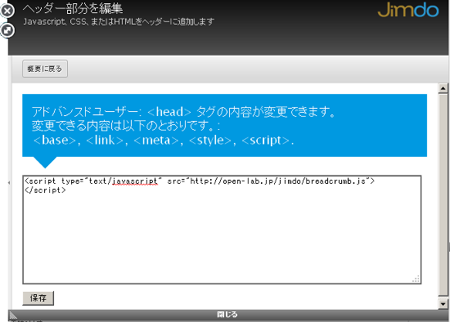Save with the 保存 button

click(x=38, y=298)
